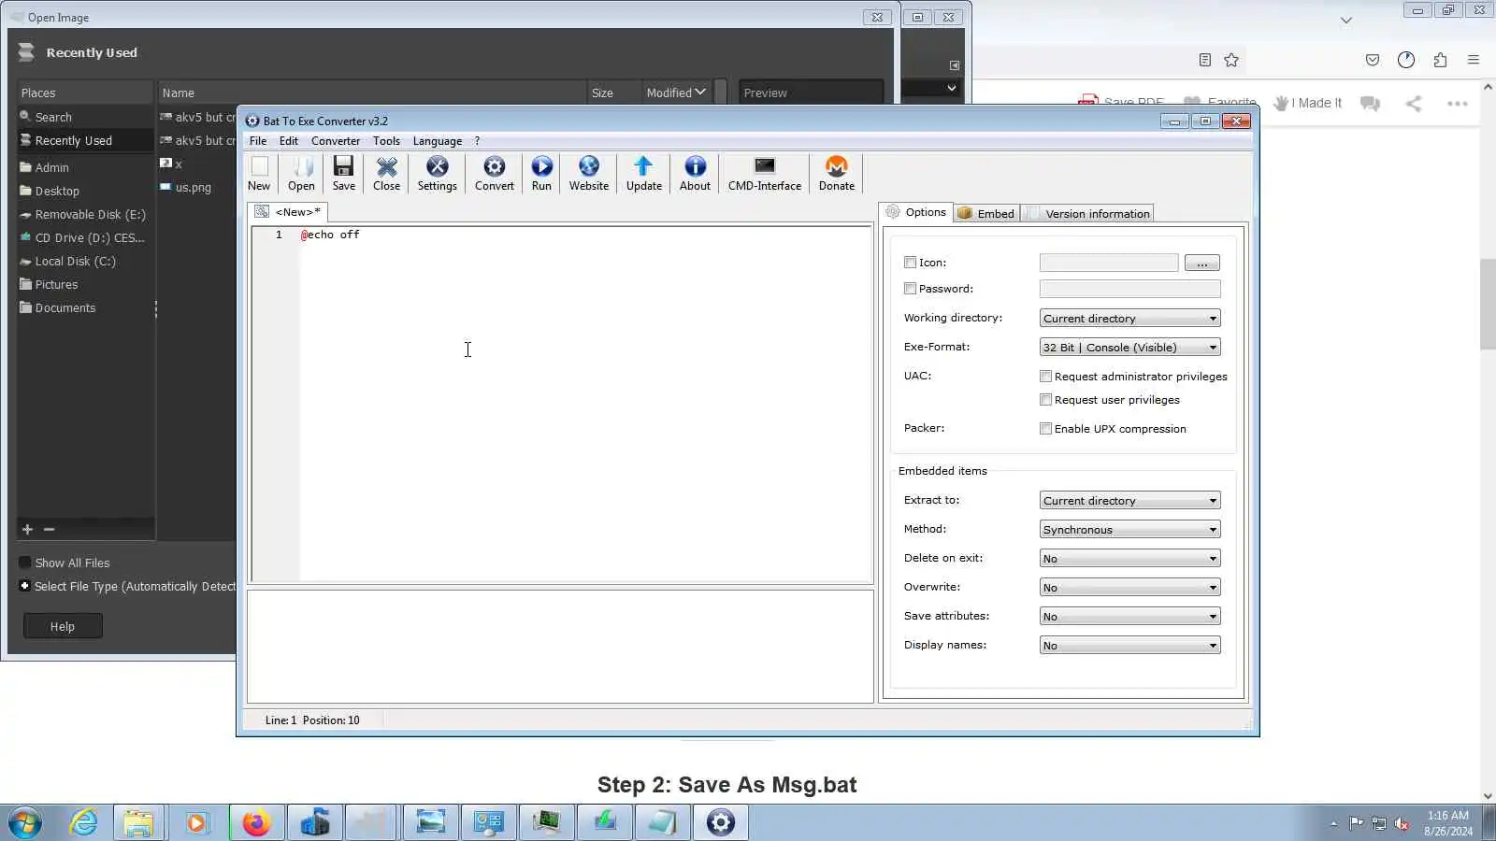
Task: Enable the Icon checkbox
Action: click(910, 264)
